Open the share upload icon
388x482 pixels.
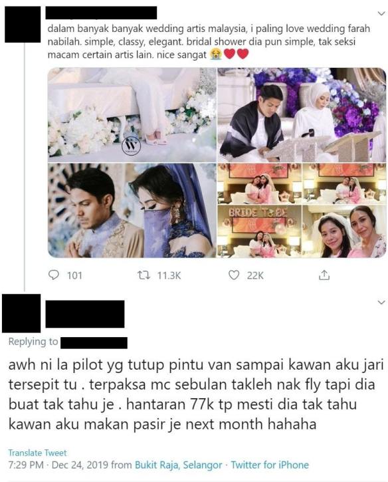pyautogui.click(x=324, y=275)
